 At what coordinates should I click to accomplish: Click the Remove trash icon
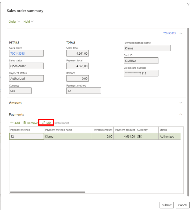pos(25,123)
